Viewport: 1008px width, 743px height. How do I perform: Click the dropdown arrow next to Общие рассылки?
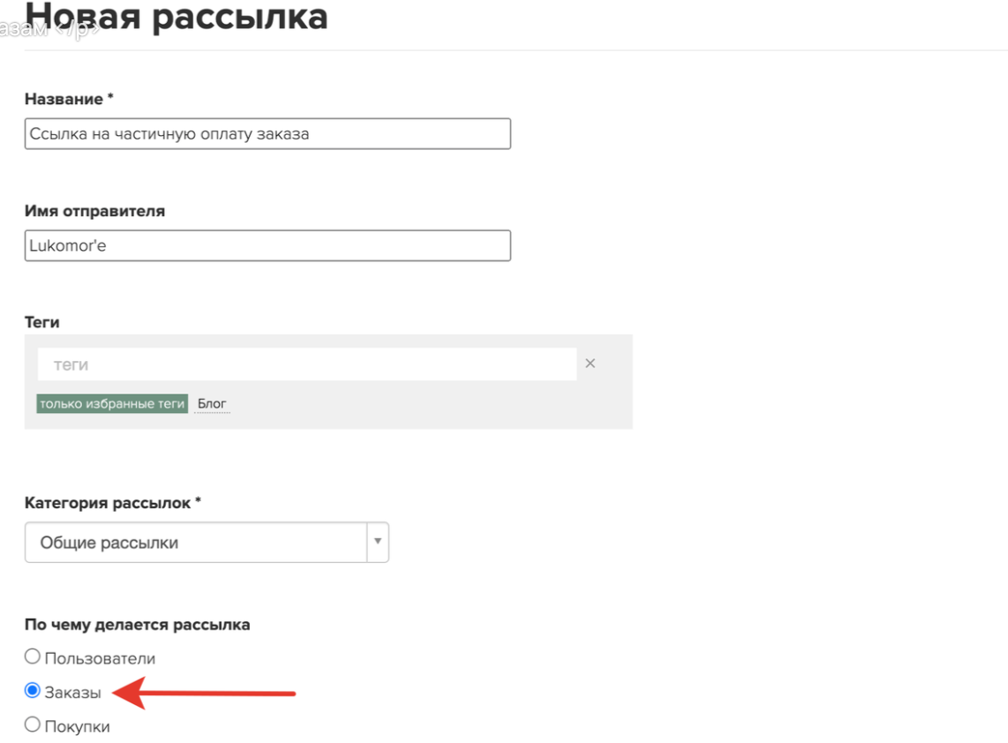click(378, 542)
